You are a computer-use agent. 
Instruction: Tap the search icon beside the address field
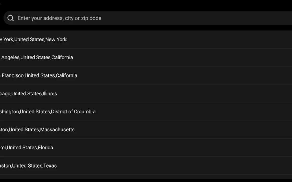[x=10, y=18]
